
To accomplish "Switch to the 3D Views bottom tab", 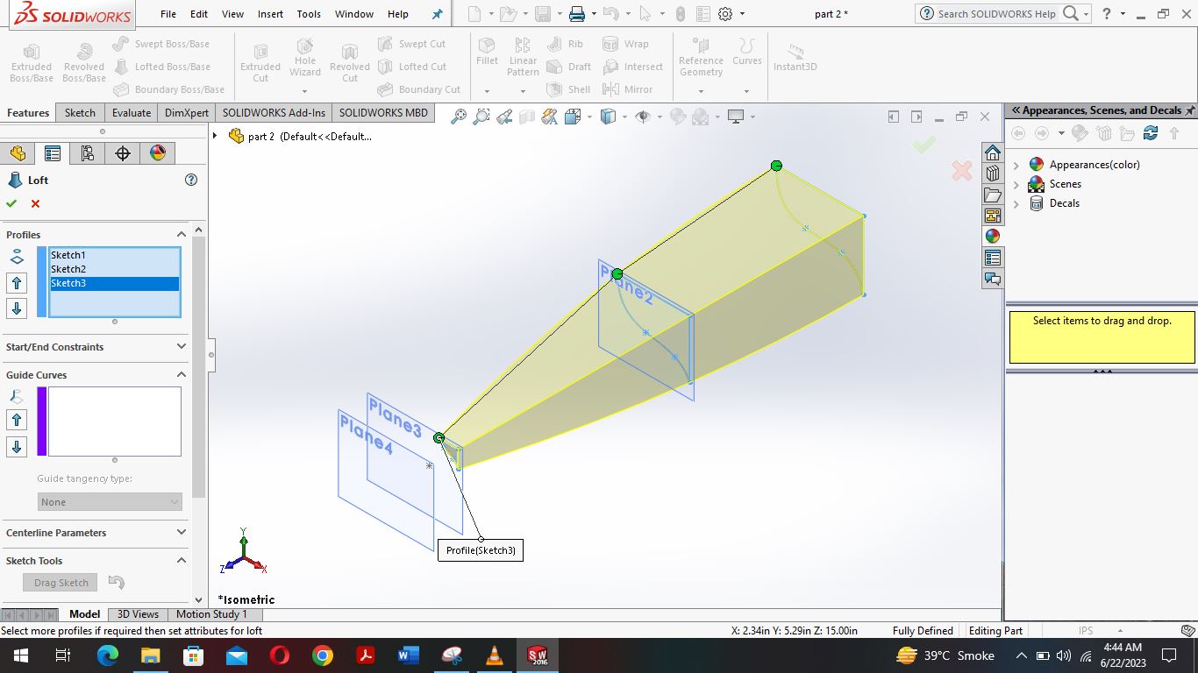I will [138, 614].
